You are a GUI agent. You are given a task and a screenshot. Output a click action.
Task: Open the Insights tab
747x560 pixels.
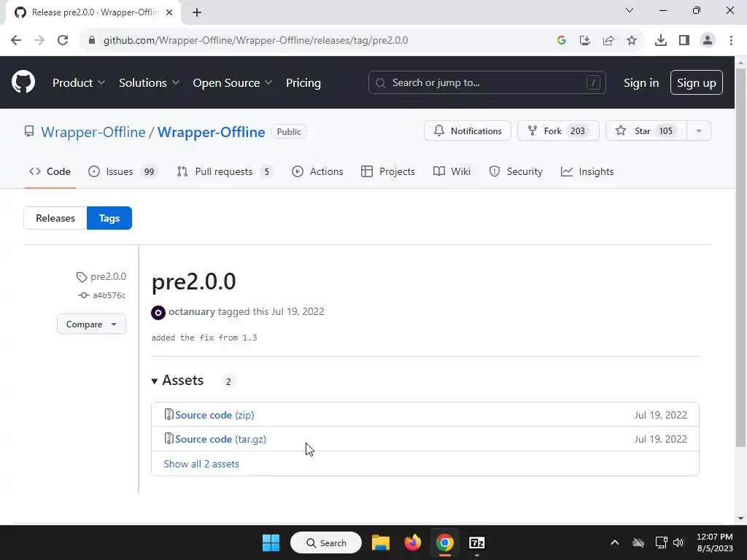[x=587, y=171]
